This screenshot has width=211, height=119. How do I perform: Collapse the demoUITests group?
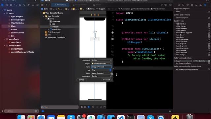tap(5, 46)
